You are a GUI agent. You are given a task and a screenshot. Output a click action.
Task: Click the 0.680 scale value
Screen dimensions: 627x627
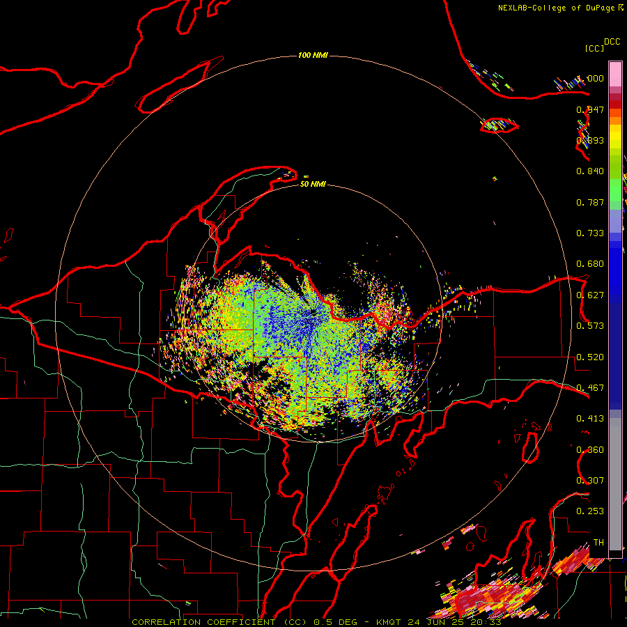tap(590, 264)
